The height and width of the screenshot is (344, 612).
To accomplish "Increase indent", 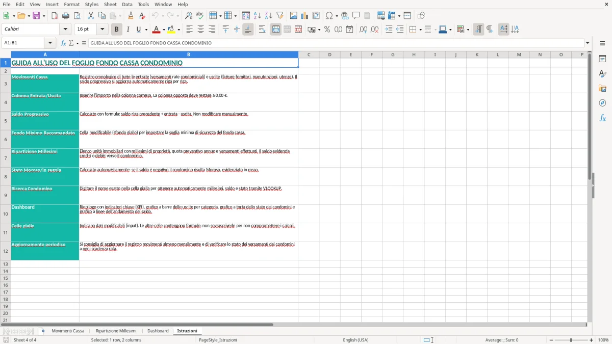I will coord(389,30).
